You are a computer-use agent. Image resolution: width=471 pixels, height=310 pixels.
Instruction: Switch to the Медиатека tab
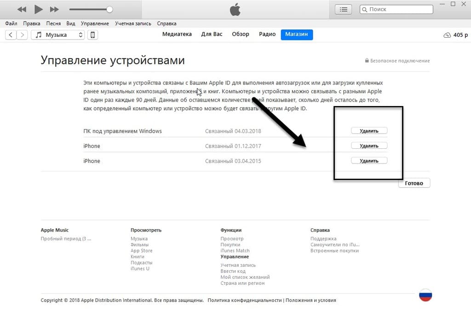[x=177, y=34]
